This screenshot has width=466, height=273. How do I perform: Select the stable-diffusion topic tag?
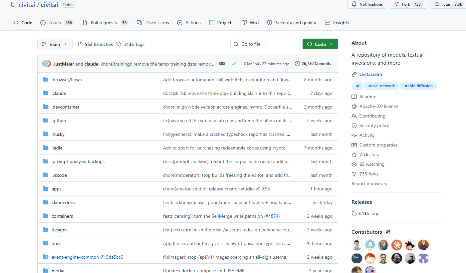[x=418, y=86]
